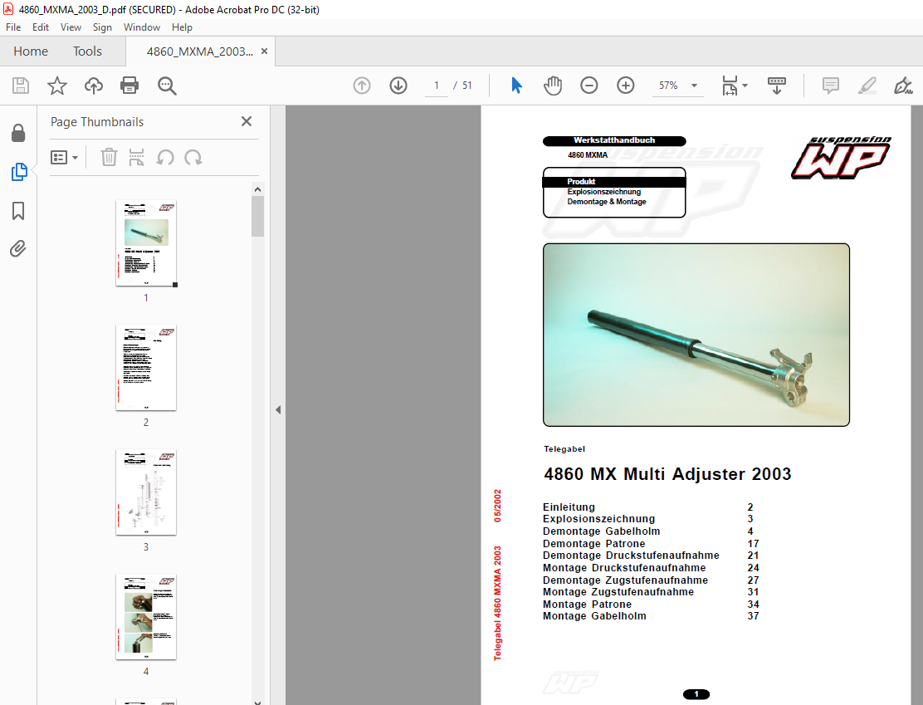This screenshot has width=923, height=705.
Task: Open the Help menu
Action: (182, 27)
